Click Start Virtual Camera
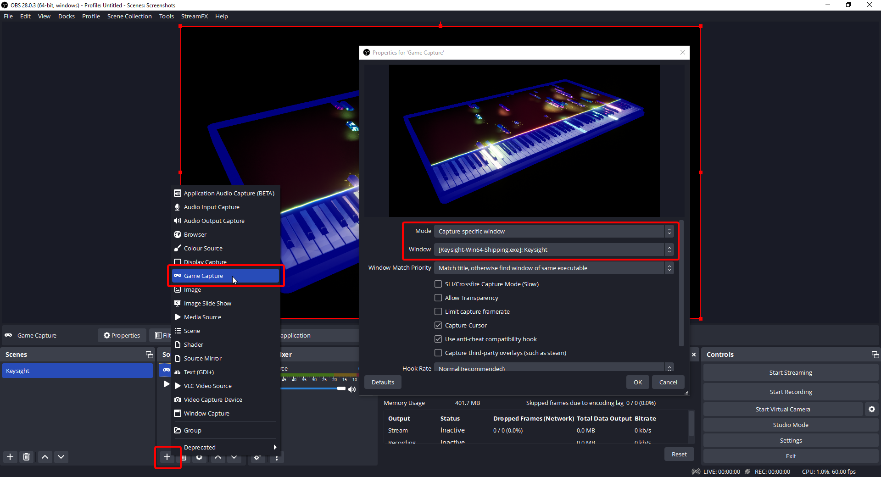 (783, 409)
